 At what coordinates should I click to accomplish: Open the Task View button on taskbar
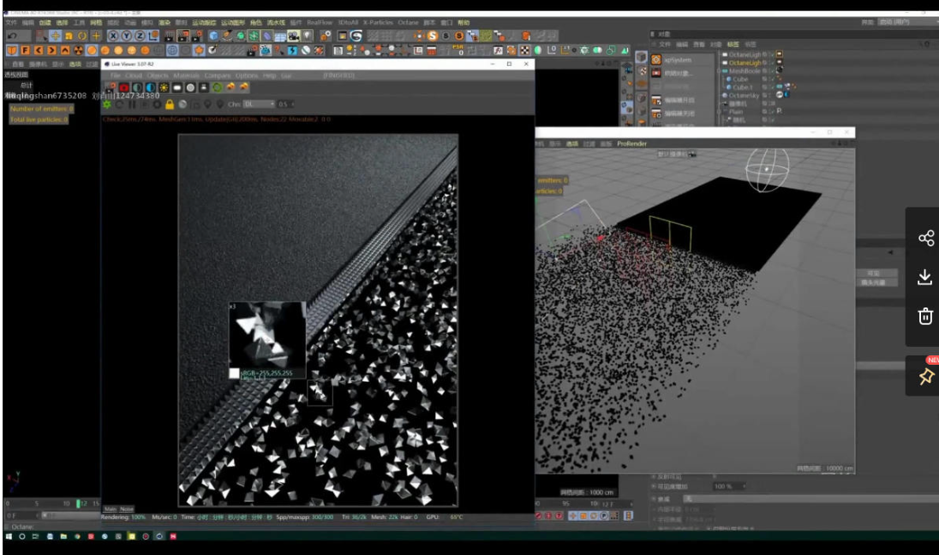click(x=36, y=536)
